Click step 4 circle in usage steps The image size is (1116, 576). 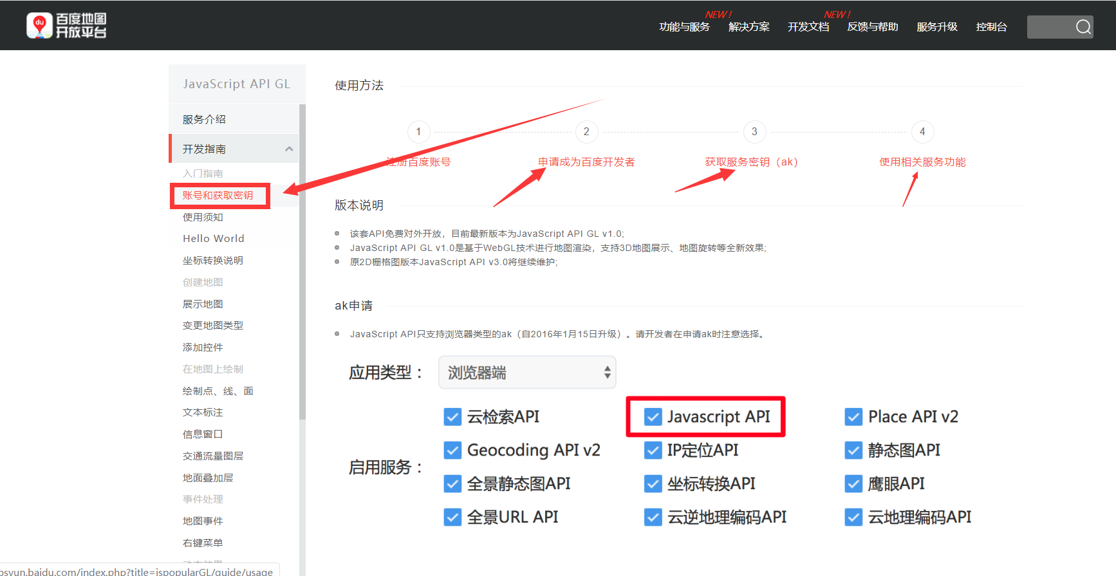tap(922, 132)
